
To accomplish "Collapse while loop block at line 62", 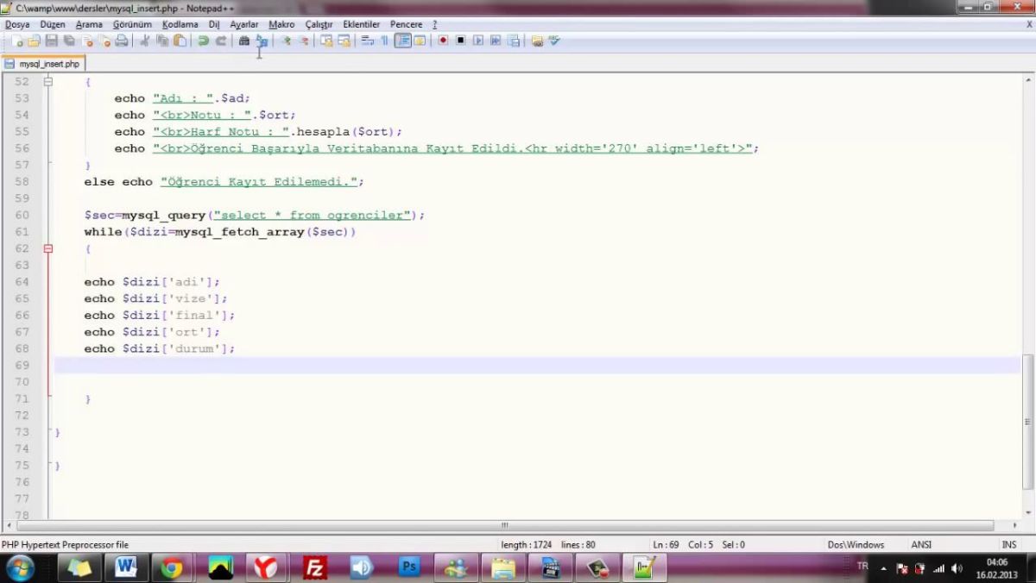I will (x=47, y=248).
